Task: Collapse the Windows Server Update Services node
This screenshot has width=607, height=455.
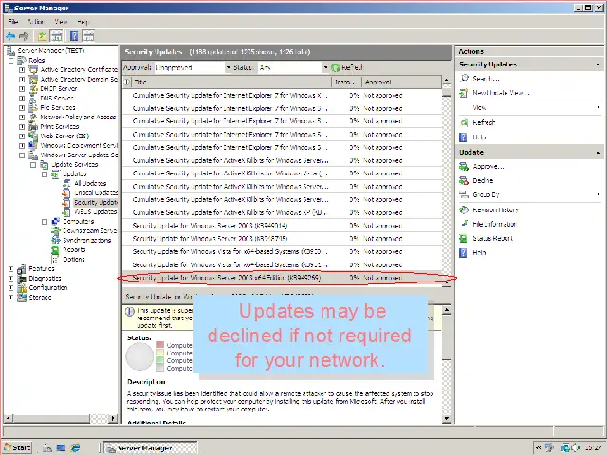Action: 22,155
